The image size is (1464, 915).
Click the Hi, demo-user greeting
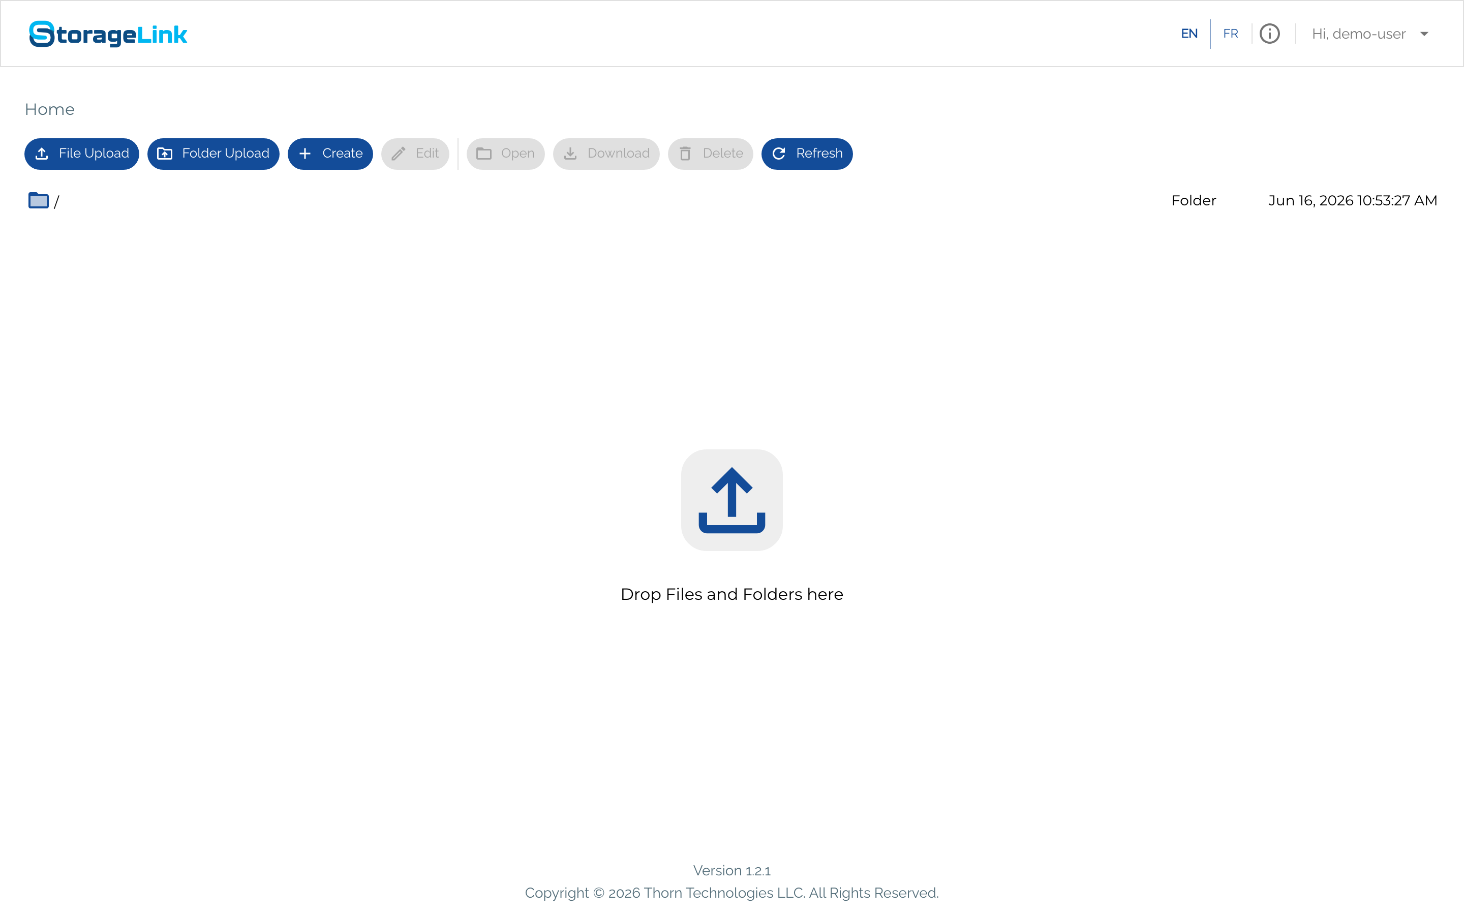point(1358,34)
